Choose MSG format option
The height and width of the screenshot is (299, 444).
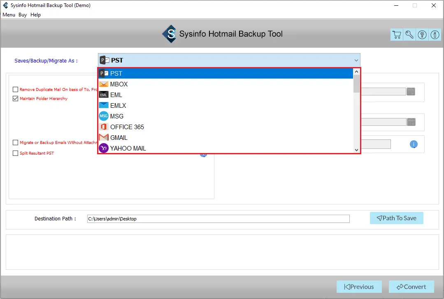pyautogui.click(x=225, y=116)
